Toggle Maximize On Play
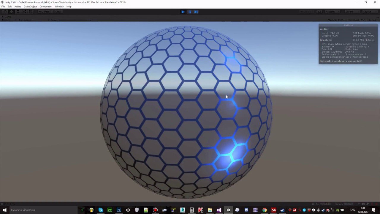The width and height of the screenshot is (380, 214). point(336,20)
